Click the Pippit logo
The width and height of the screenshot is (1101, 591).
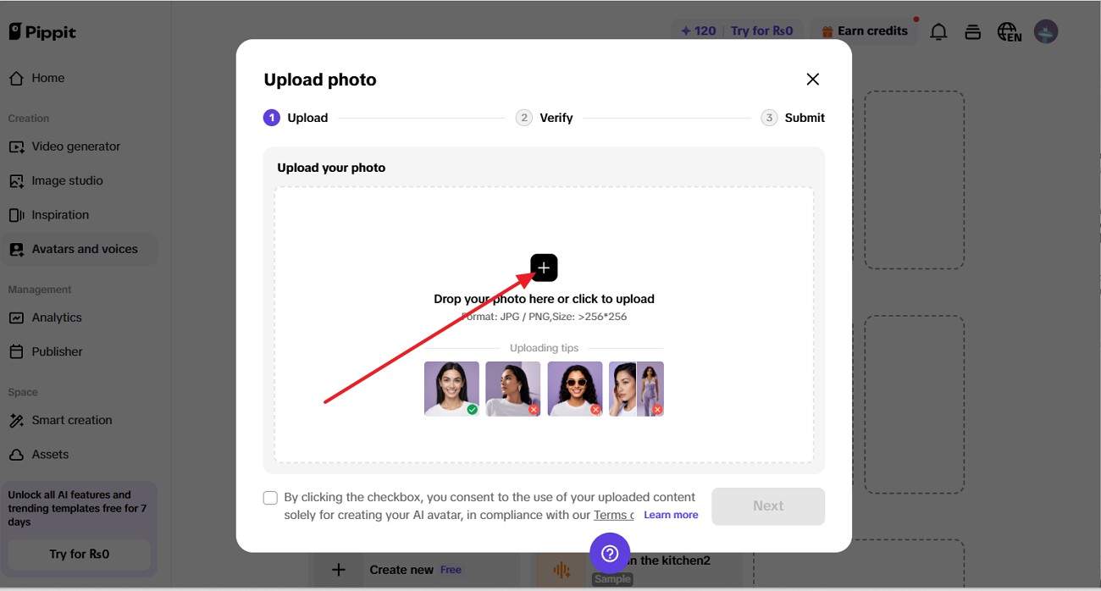click(42, 31)
